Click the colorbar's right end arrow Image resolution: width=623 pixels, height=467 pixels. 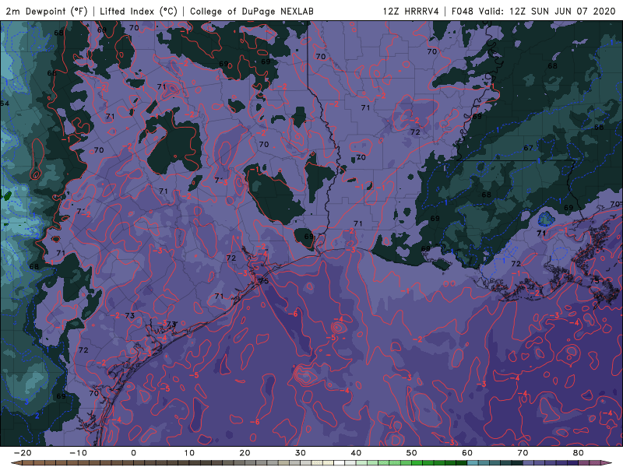[607, 463]
